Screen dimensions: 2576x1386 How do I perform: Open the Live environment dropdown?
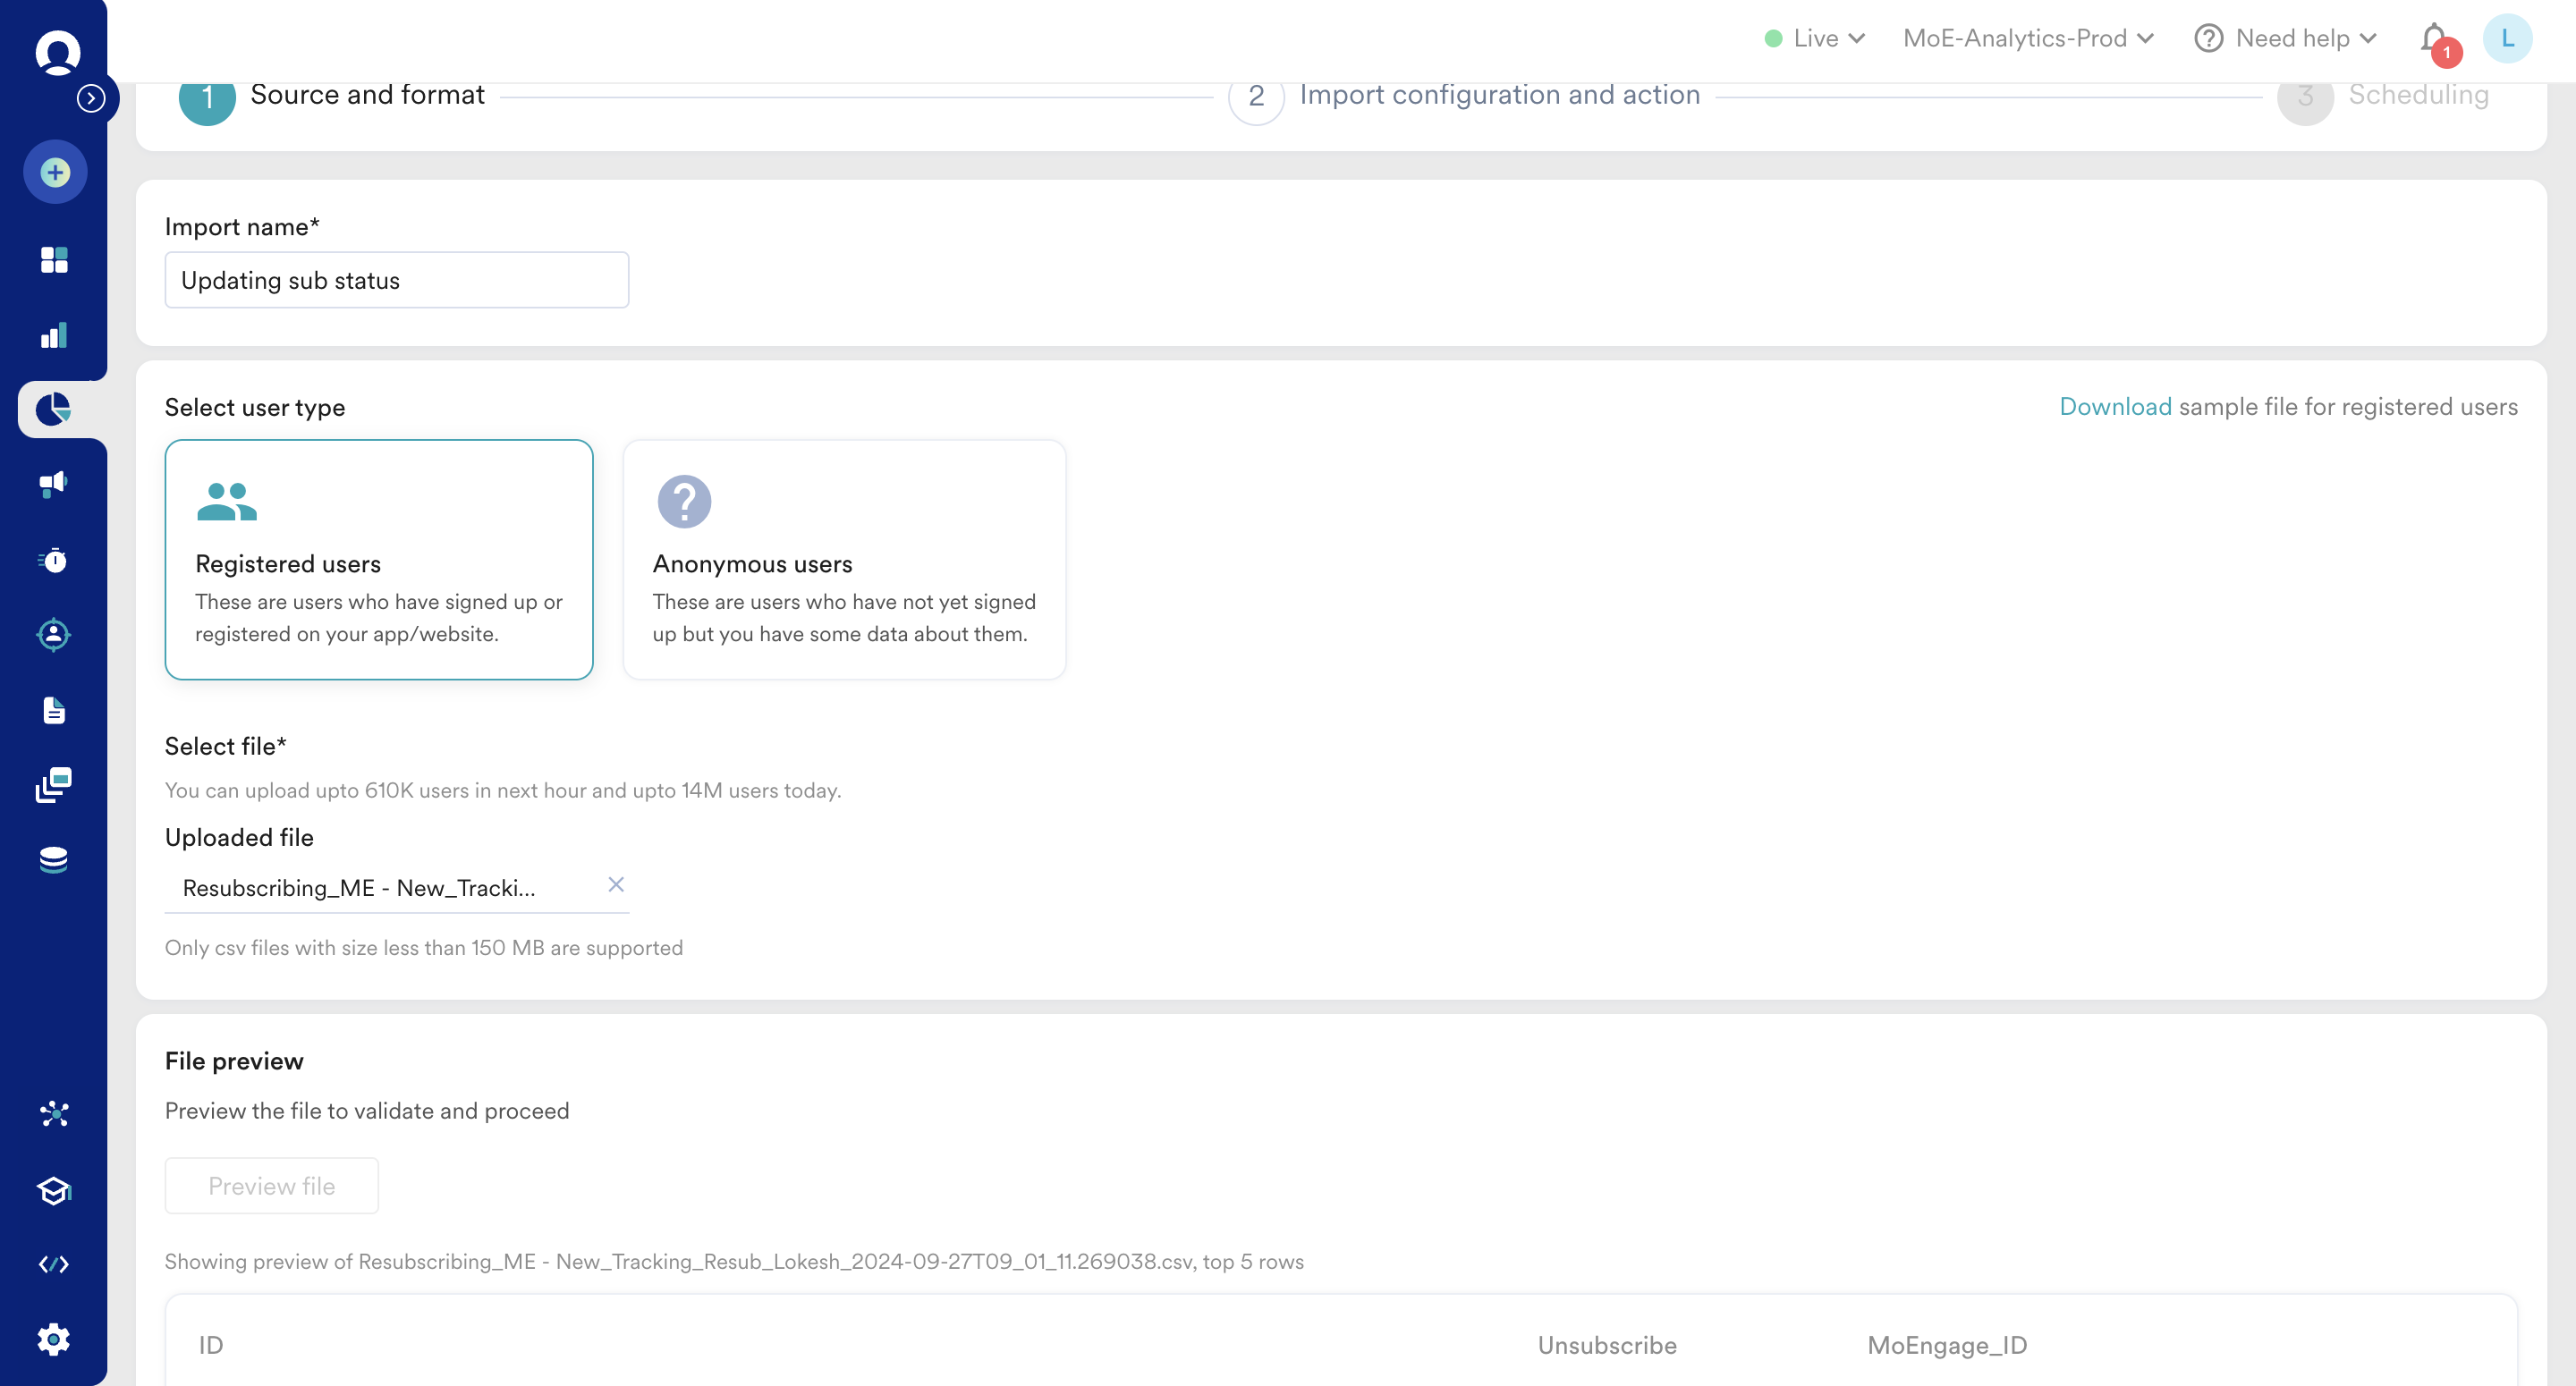coord(1815,39)
